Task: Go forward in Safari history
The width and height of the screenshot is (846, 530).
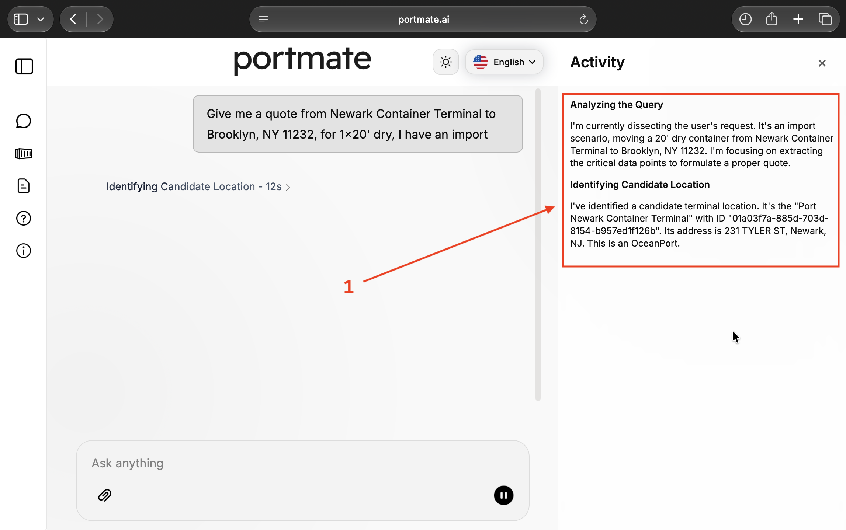Action: (x=100, y=19)
